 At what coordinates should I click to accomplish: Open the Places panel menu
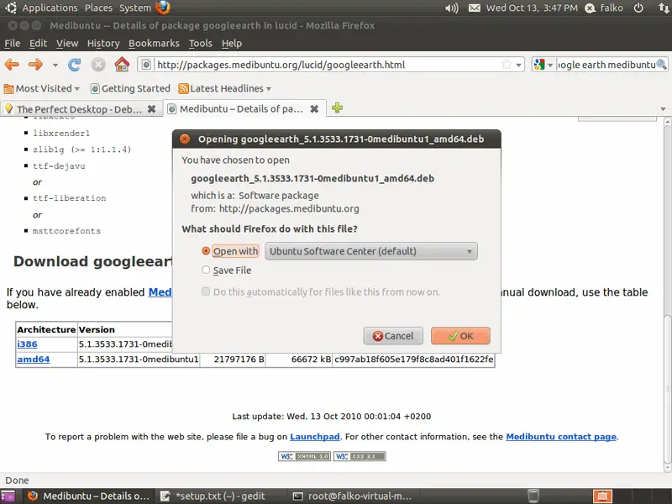(98, 8)
